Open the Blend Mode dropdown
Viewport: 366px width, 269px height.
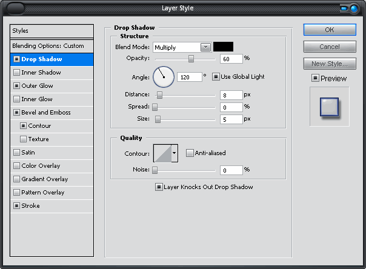[x=205, y=47]
